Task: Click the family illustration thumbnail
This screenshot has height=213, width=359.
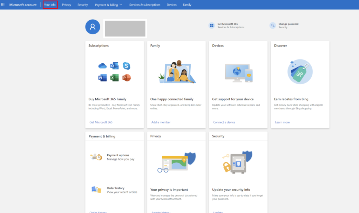Action: click(x=176, y=72)
